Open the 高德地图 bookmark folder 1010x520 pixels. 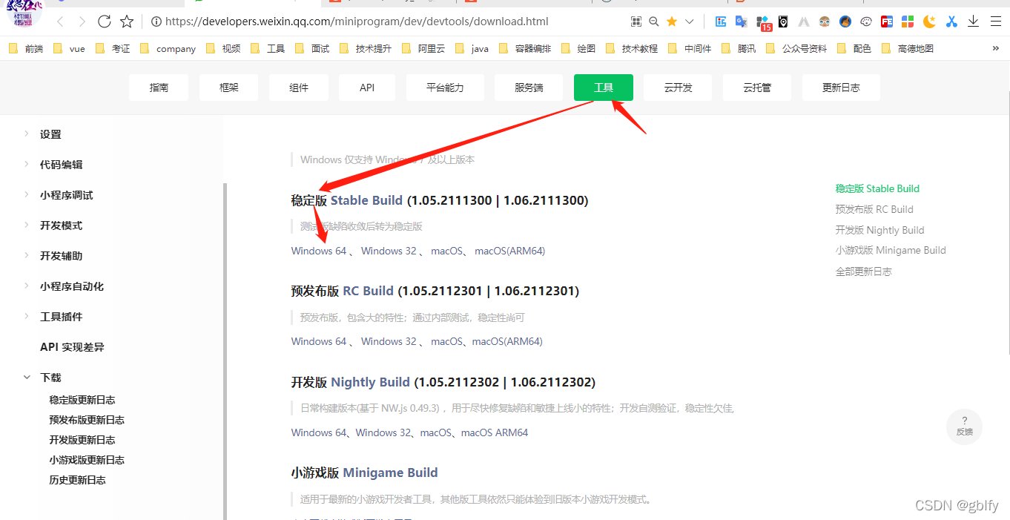tap(907, 48)
